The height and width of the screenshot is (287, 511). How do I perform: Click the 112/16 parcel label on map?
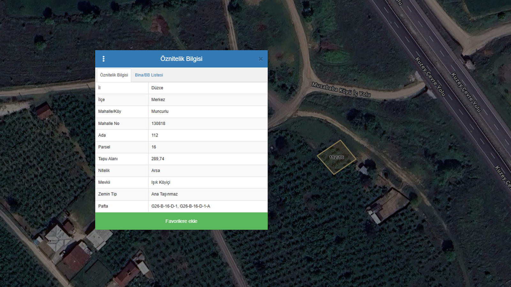(336, 157)
